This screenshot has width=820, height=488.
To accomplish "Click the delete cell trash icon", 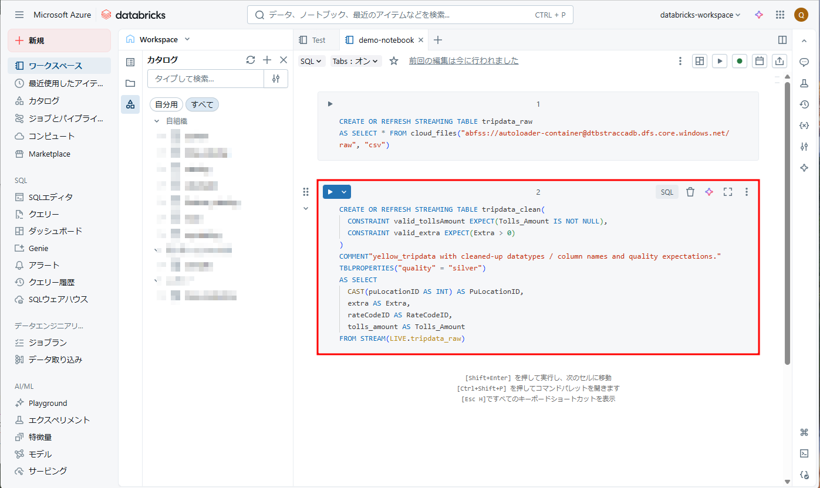I will pos(690,192).
